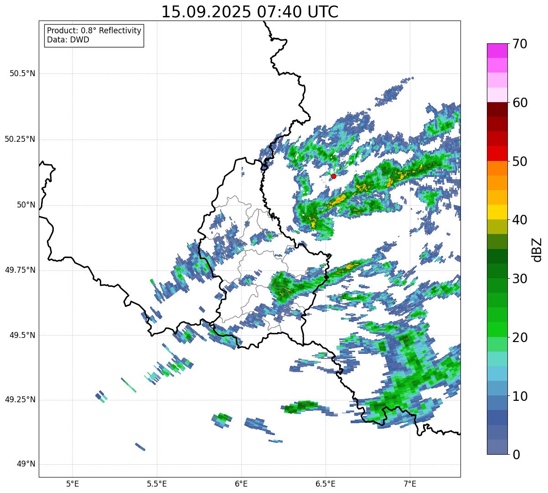Click the title 15.09.2025 07:40 UTC
Screen dimensions: 548x493
click(x=250, y=12)
